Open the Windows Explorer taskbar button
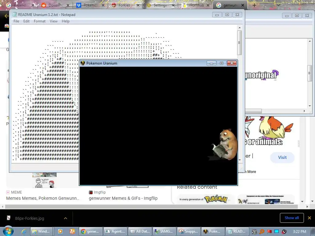 (x=42, y=231)
